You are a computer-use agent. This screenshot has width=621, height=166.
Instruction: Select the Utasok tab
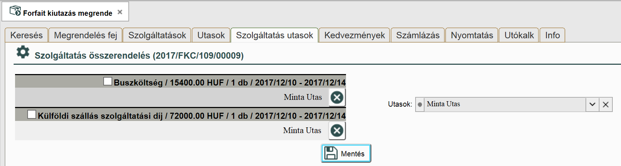(211, 35)
